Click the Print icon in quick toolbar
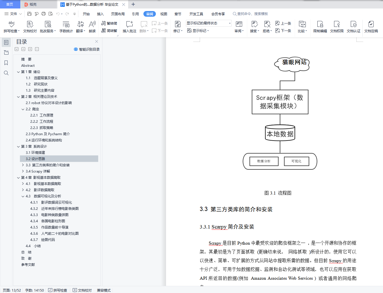 point(44,14)
